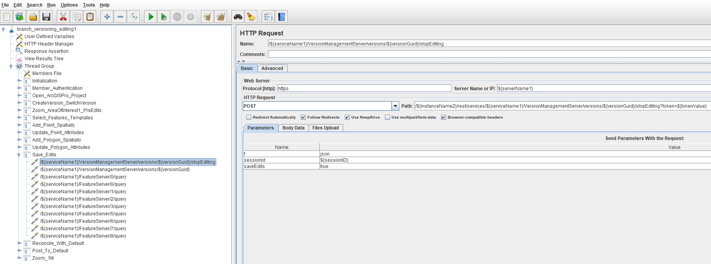
Task: Clear all results with double broom icon
Action: tap(221, 17)
